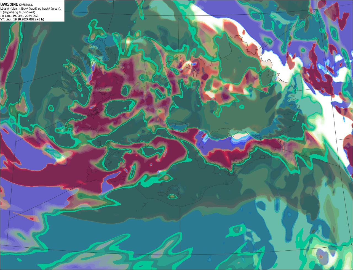Click the line "1 (skýjað) og 0 (heiðskírt)."
The width and height of the screenshot is (353, 270).
(18, 12)
